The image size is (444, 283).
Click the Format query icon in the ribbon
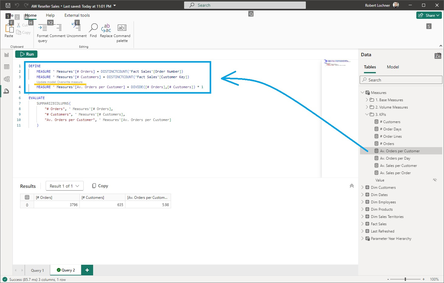point(43,29)
